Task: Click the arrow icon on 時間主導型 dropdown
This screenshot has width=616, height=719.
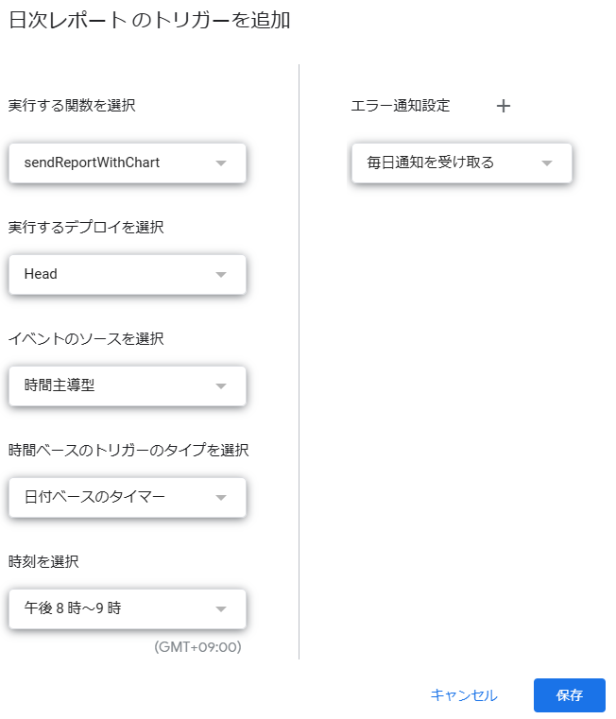Action: [x=221, y=386]
